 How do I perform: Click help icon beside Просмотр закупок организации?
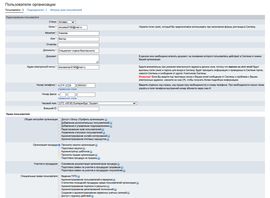[96, 145]
